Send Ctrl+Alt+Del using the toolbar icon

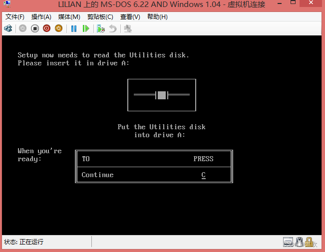tap(8, 28)
